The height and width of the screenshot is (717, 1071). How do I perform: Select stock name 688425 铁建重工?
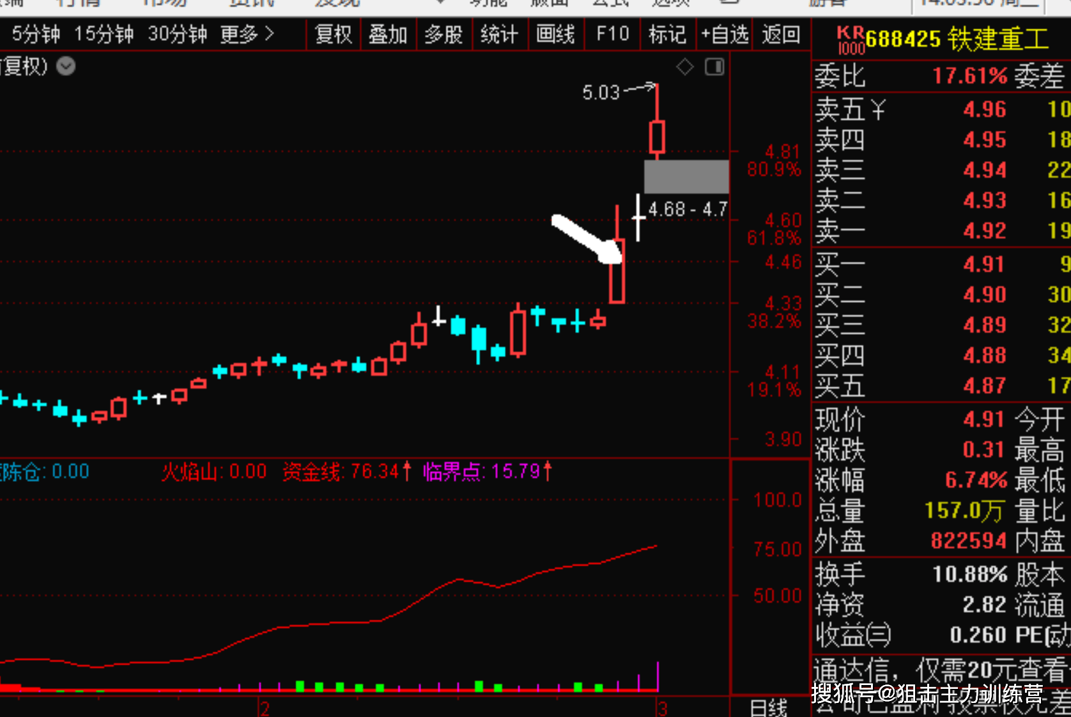tap(957, 40)
